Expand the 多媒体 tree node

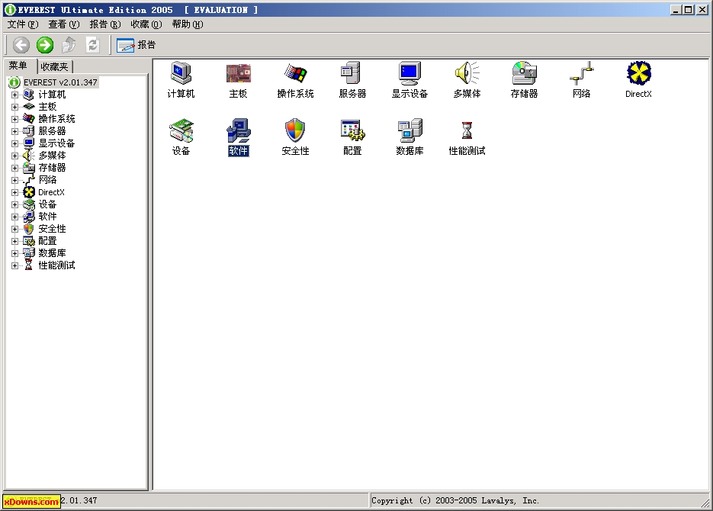[14, 156]
